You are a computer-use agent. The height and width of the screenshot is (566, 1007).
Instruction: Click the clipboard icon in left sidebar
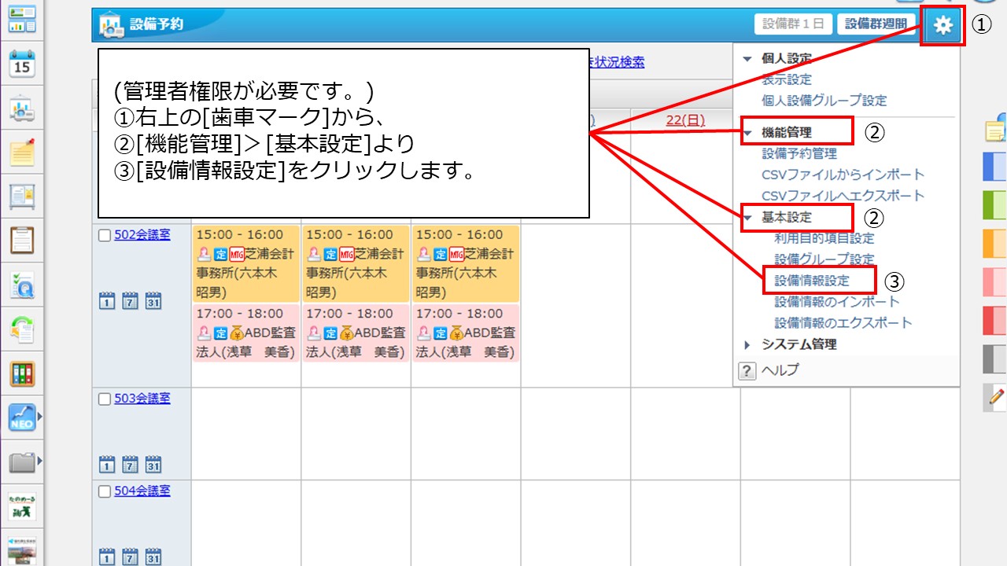click(22, 240)
